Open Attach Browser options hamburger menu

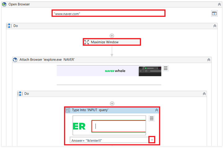[165, 68]
